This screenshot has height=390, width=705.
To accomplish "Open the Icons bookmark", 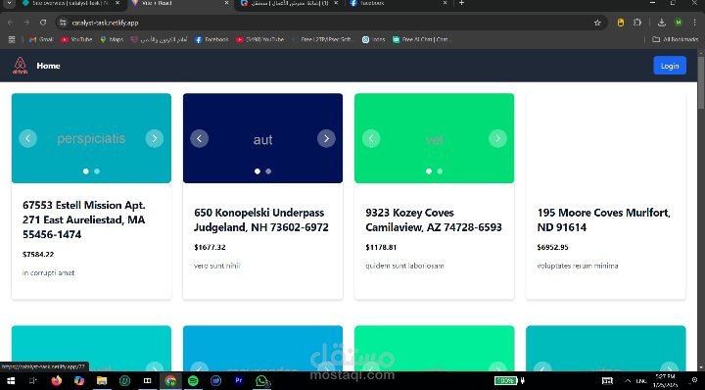I will click(374, 39).
